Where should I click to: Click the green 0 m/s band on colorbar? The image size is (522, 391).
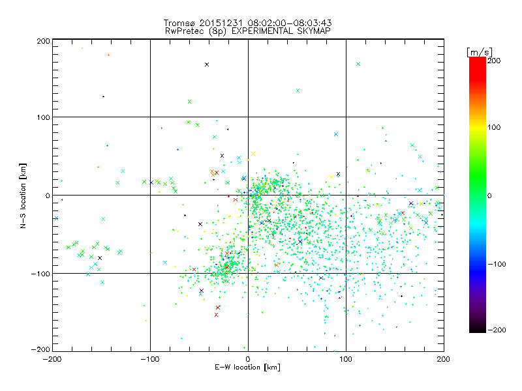tap(478, 195)
